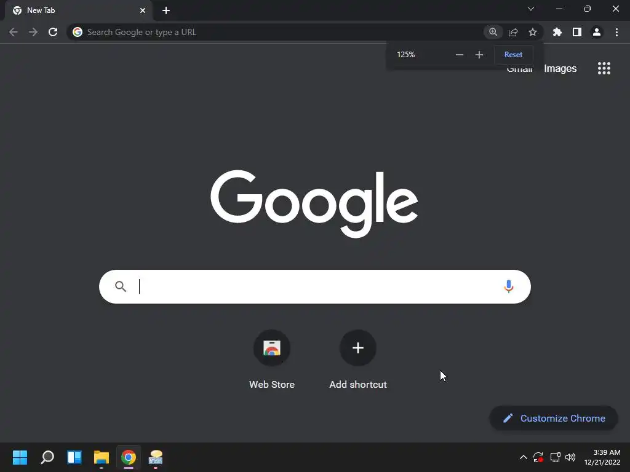The width and height of the screenshot is (630, 472).
Task: Start voice search with microphone icon
Action: click(x=509, y=286)
